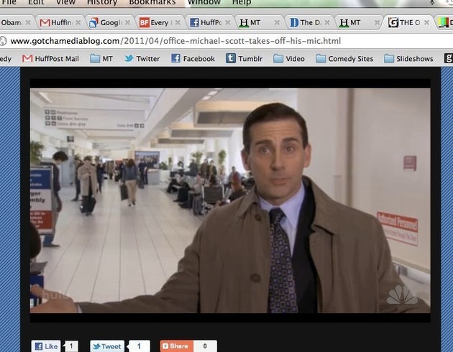This screenshot has height=352, width=453.
Task: Click the globe site icon in address bar
Action: [3, 41]
